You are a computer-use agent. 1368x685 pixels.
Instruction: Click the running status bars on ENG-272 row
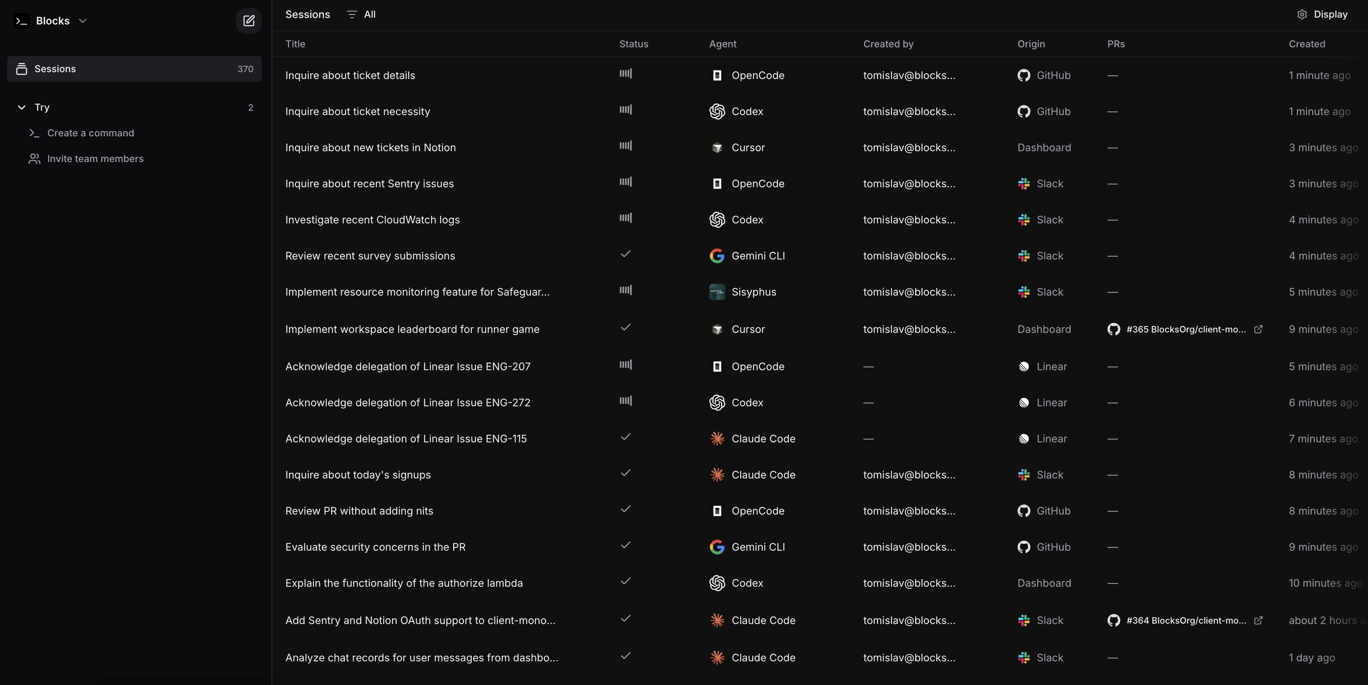pos(625,401)
